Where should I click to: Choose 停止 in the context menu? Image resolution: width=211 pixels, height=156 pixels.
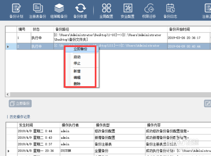pyautogui.click(x=77, y=63)
